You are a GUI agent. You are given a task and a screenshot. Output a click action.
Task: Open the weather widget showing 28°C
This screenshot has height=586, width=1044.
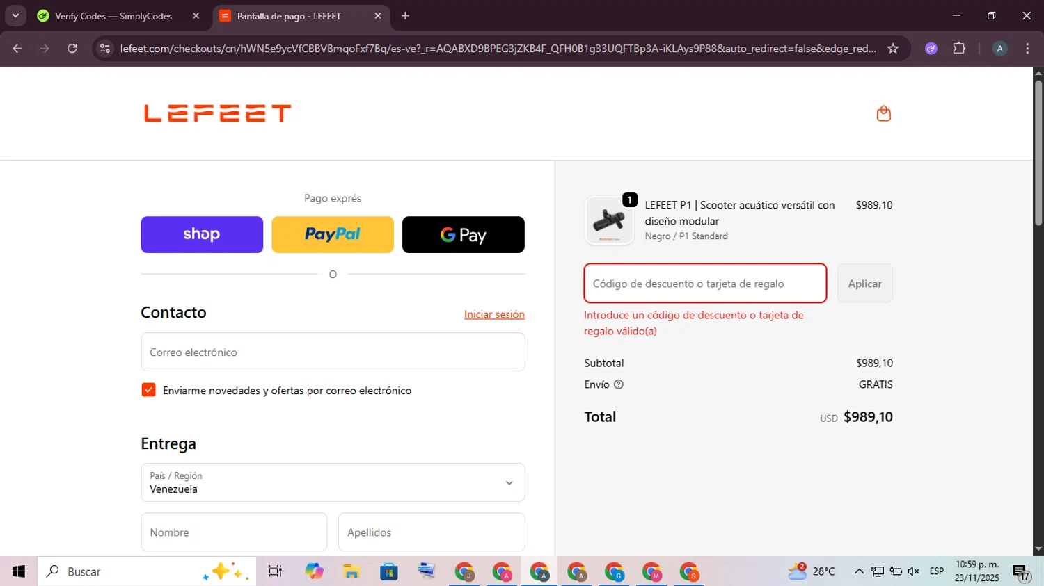812,571
